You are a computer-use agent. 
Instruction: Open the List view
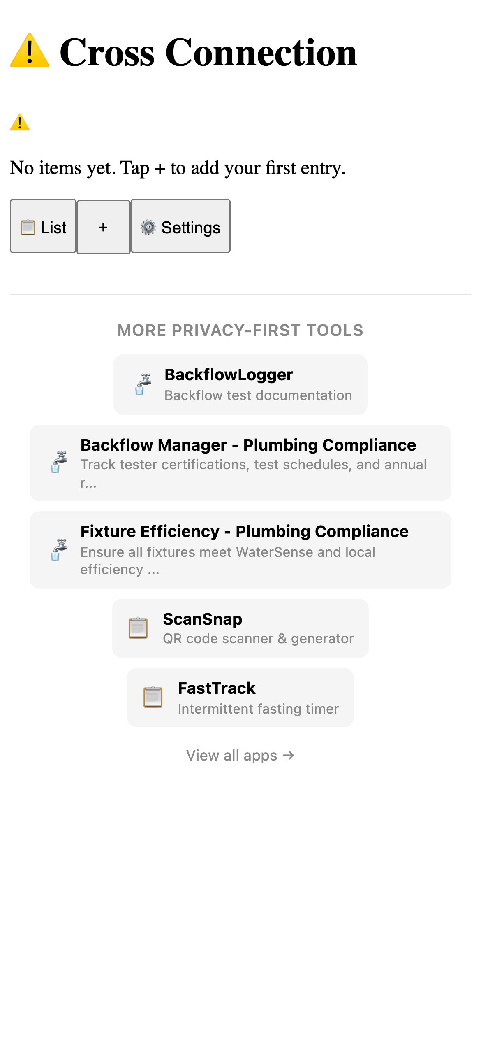coord(43,227)
